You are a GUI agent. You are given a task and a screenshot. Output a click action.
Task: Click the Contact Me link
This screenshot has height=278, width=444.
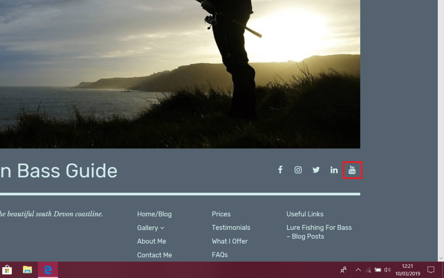[154, 255]
